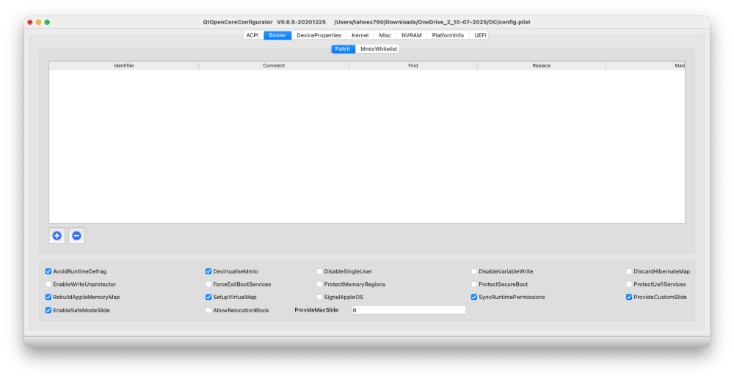Enable ProtectMemoryRegions
734x379 pixels.
tap(319, 284)
